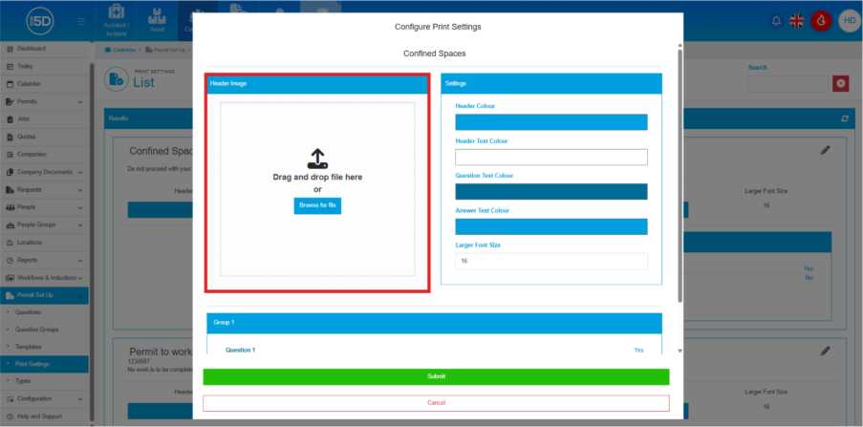Pick the Question Text Colour swatch
Viewport: 863px width, 427px height.
click(x=550, y=191)
